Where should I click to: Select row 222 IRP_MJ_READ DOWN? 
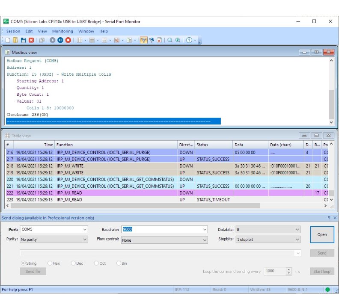167,193
